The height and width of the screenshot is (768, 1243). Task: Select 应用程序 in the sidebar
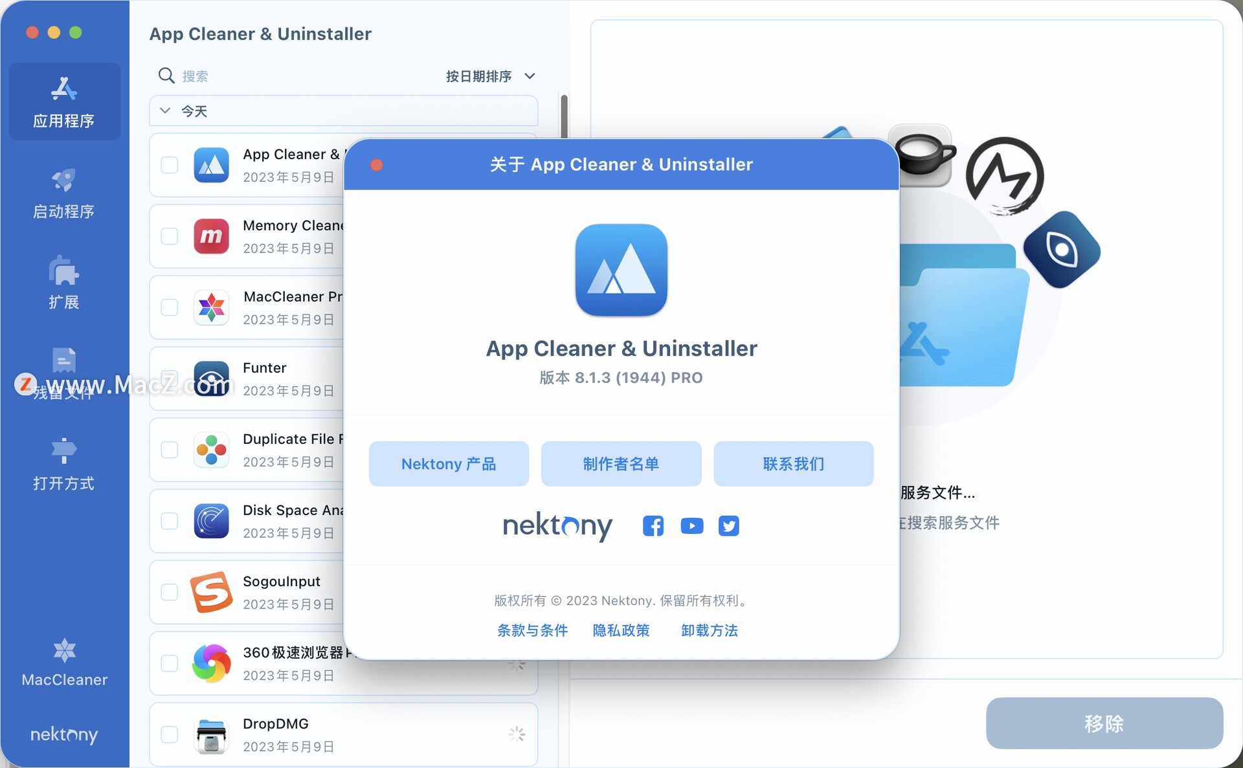[64, 102]
